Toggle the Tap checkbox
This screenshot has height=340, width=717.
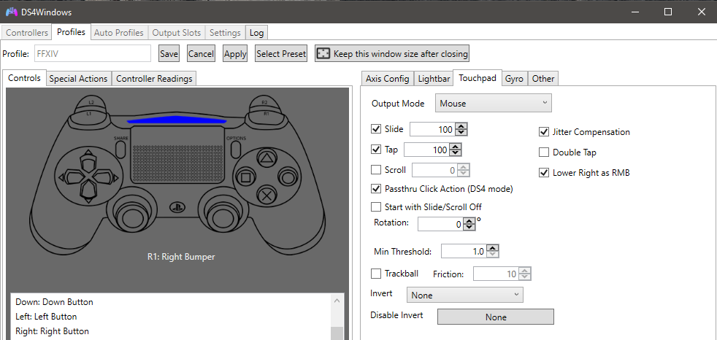click(x=376, y=150)
